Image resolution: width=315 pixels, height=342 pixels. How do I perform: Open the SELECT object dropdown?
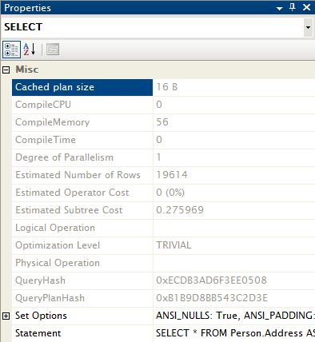click(x=308, y=27)
